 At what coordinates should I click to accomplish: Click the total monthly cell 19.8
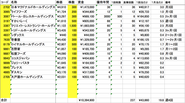(x=158, y=100)
